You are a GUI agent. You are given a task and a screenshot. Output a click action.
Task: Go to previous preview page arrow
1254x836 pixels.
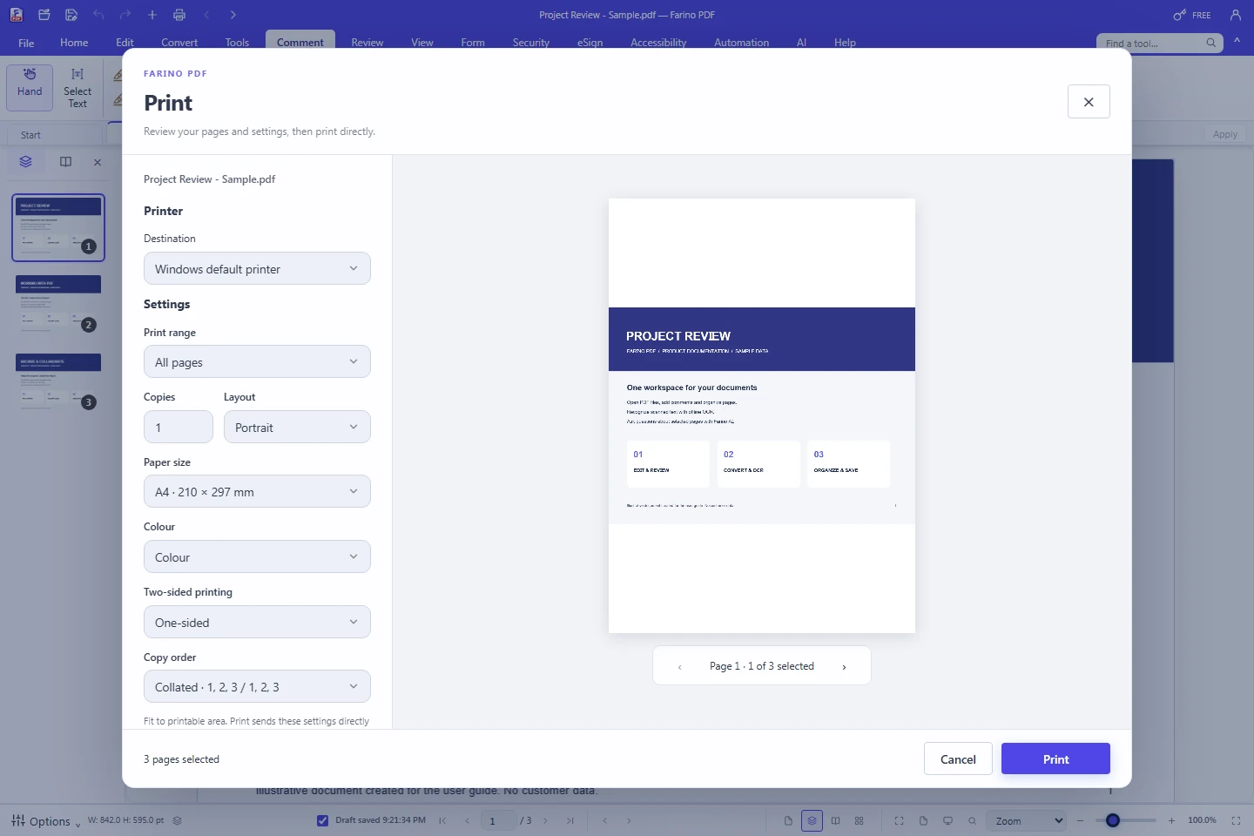[x=679, y=666]
